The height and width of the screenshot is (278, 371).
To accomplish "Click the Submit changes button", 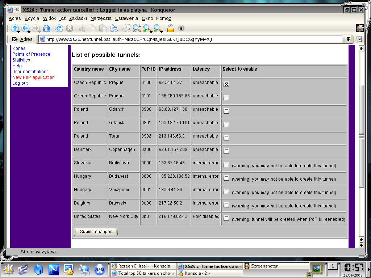I will [x=96, y=232].
